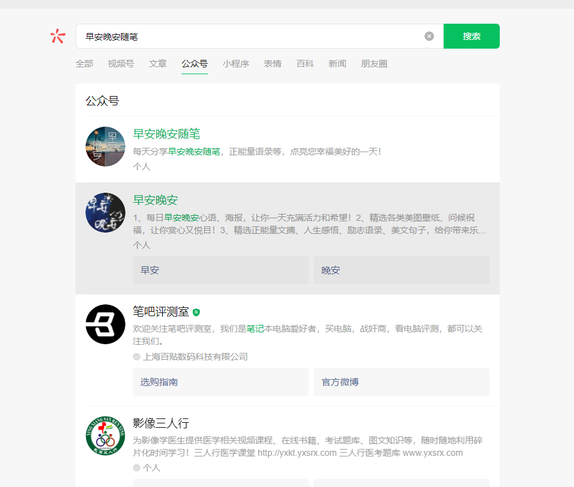Click the verification icon under 影像三人行 description
This screenshot has height=487, width=574.
137,468
